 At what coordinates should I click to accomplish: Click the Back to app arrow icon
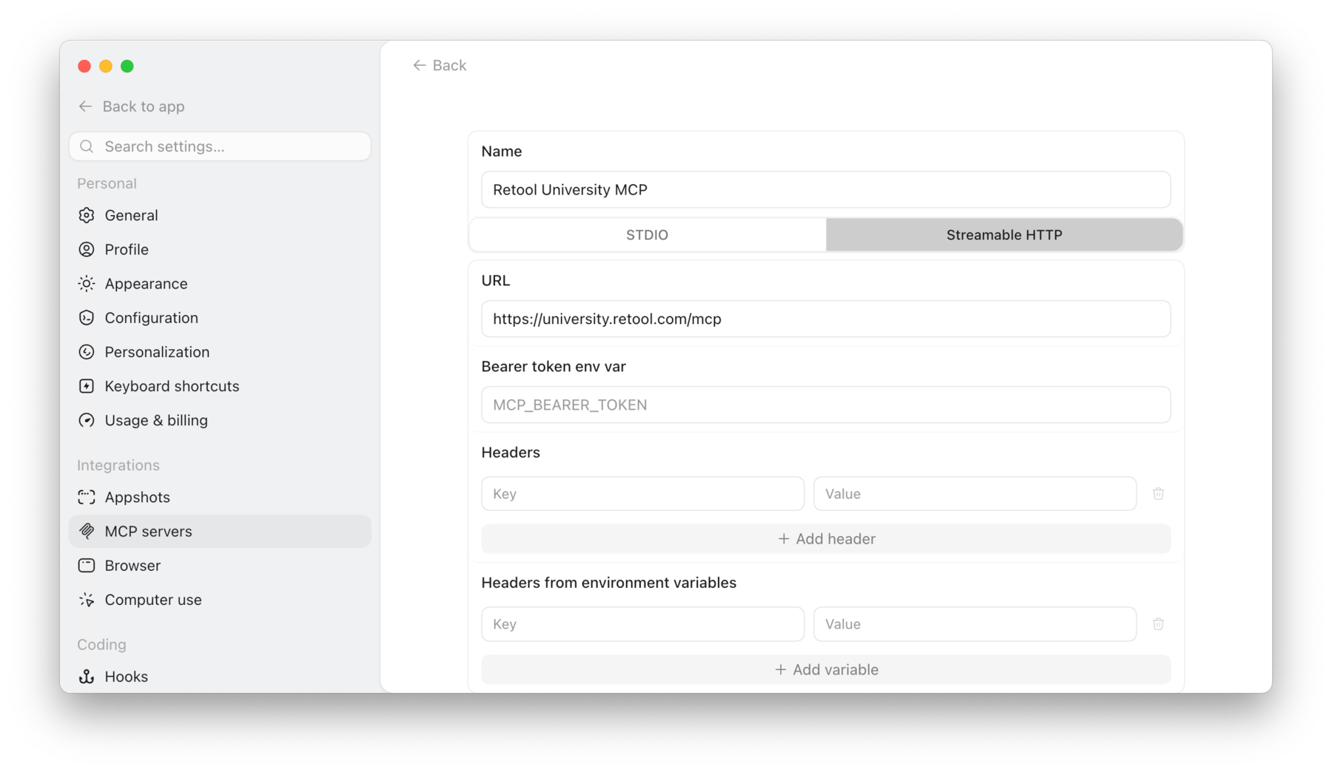point(86,106)
